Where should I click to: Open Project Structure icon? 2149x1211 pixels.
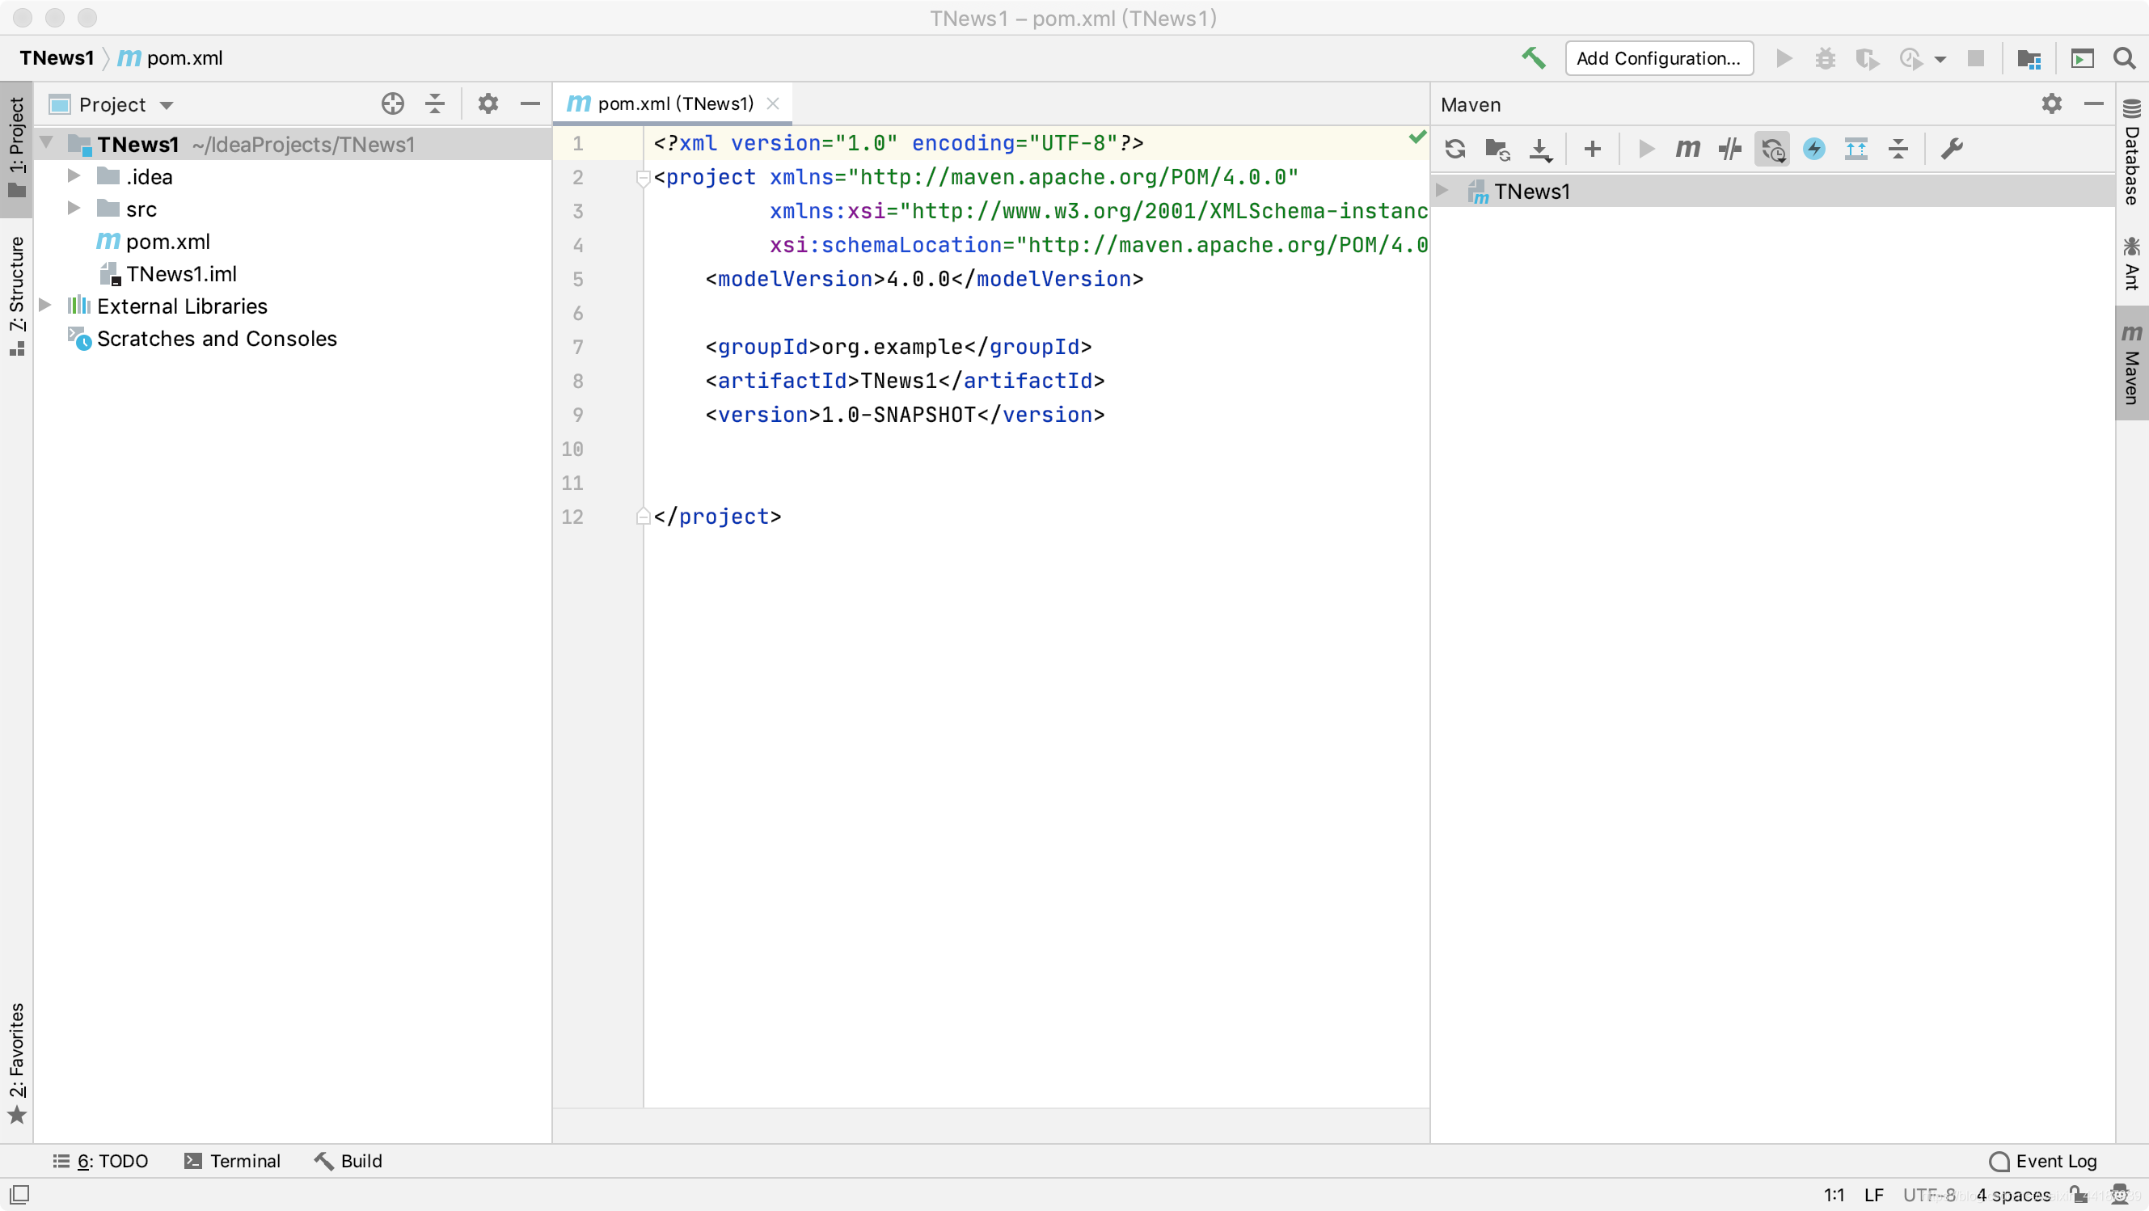click(2029, 58)
